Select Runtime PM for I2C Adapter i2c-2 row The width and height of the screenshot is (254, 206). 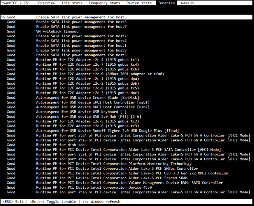[x=126, y=83]
